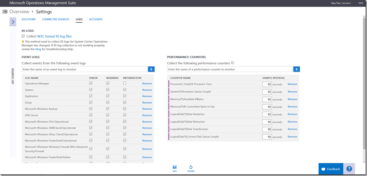The width and height of the screenshot is (367, 176).
Task: Click the plus to add performance counter
Action: (x=297, y=69)
